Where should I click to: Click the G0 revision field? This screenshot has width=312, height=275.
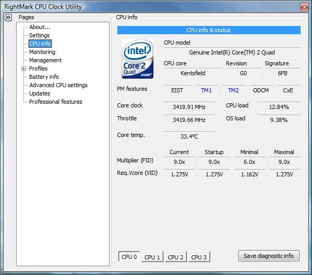pyautogui.click(x=243, y=73)
